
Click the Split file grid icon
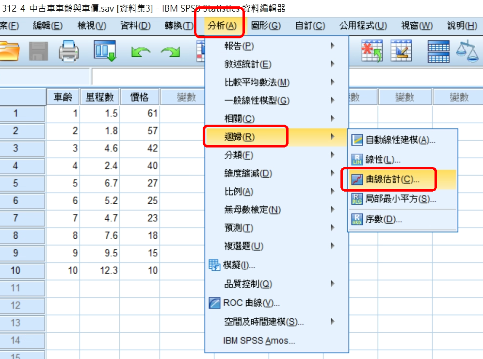coord(439,50)
